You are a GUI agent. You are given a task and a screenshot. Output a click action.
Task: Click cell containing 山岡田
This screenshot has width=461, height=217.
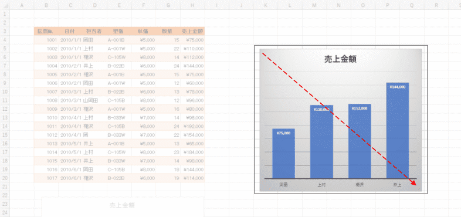95,100
